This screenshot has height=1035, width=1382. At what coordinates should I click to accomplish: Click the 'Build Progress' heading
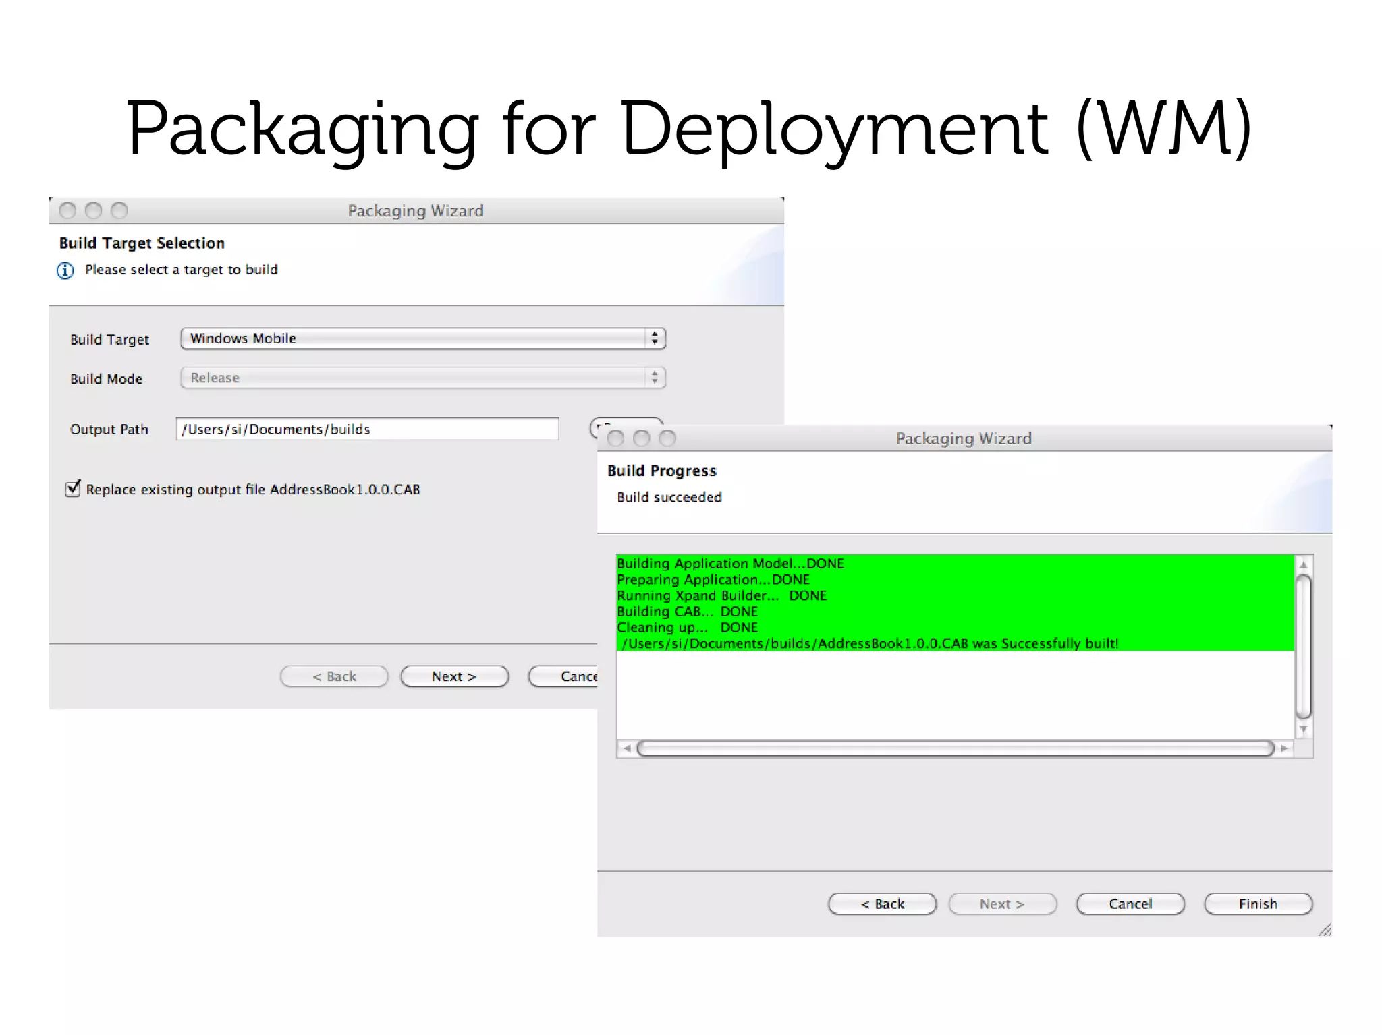click(661, 471)
